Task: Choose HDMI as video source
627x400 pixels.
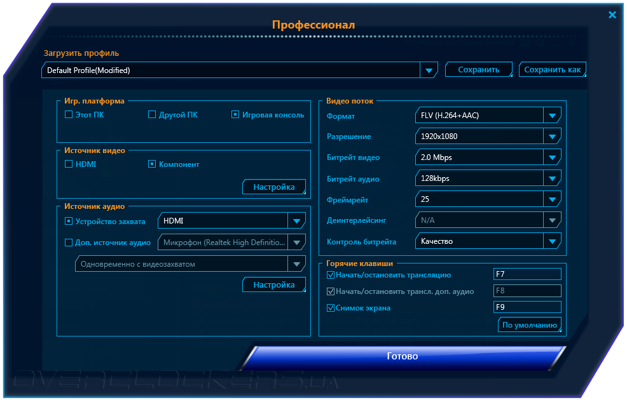Action: (69, 164)
